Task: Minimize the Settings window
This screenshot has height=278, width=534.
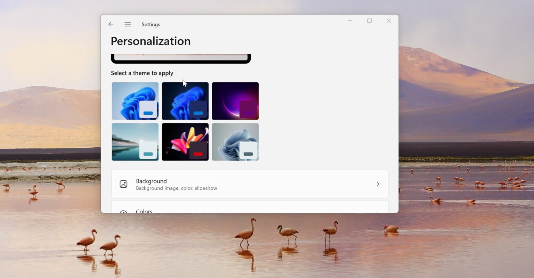Action: pos(350,21)
